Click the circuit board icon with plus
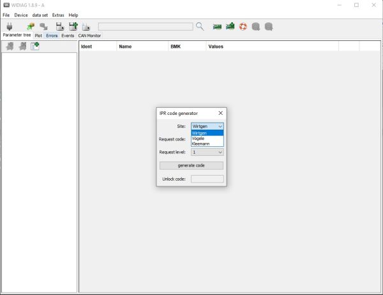Screen dimensions: 383x295 coord(230,26)
